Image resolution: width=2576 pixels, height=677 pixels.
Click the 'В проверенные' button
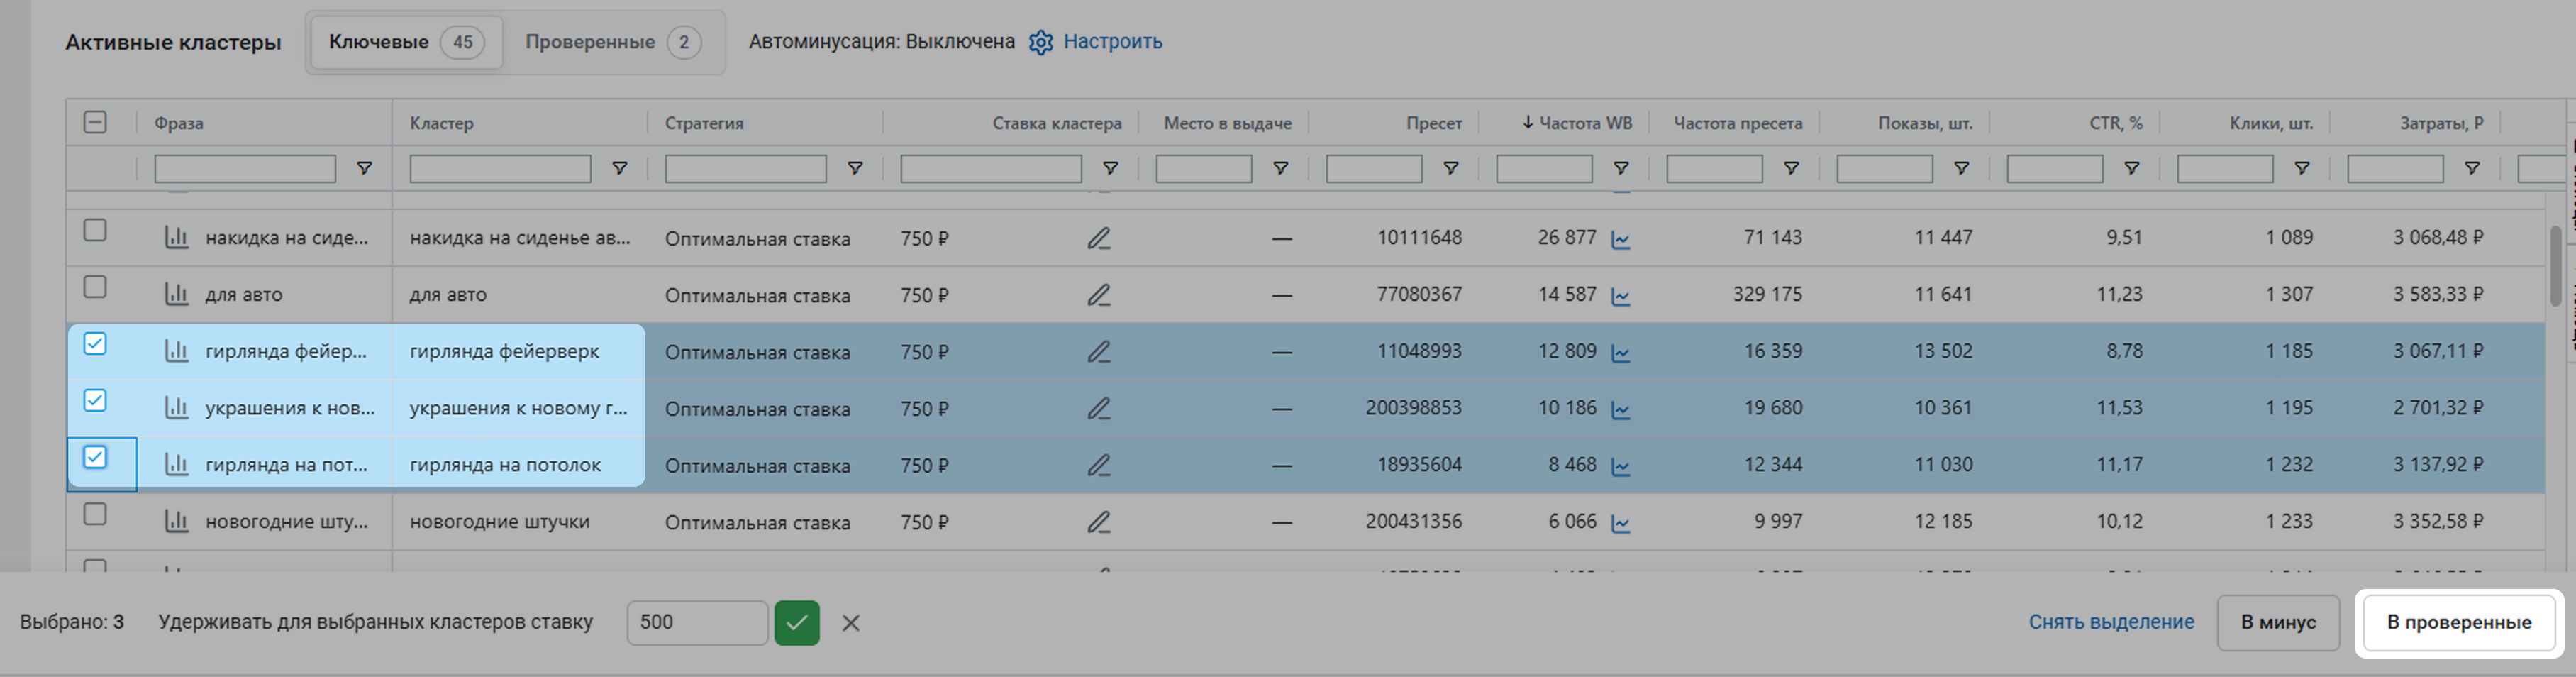pyautogui.click(x=2458, y=622)
